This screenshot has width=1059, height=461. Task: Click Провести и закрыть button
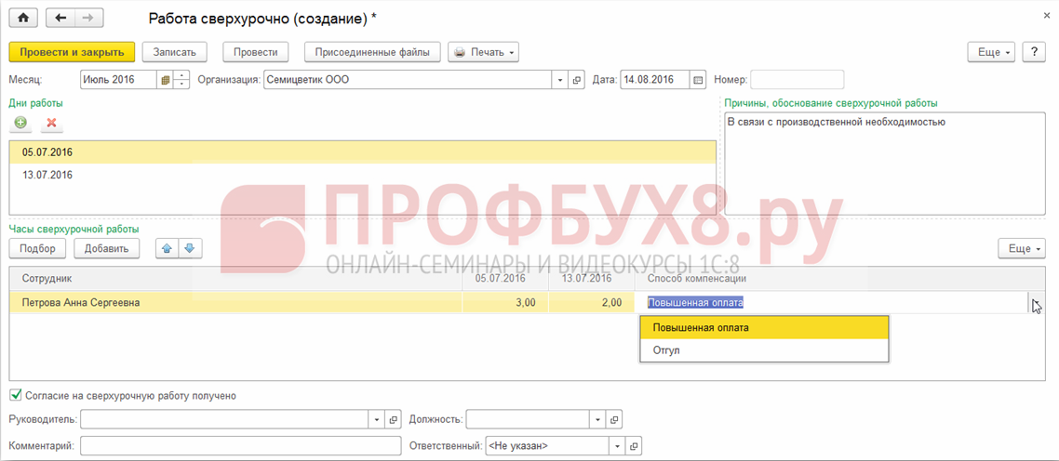(73, 52)
